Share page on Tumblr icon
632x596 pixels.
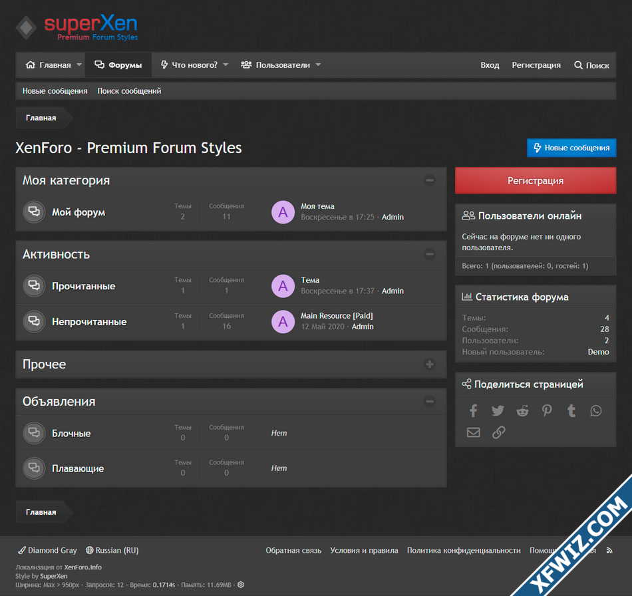tap(571, 410)
